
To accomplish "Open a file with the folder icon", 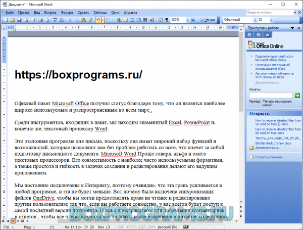I will (13, 20).
